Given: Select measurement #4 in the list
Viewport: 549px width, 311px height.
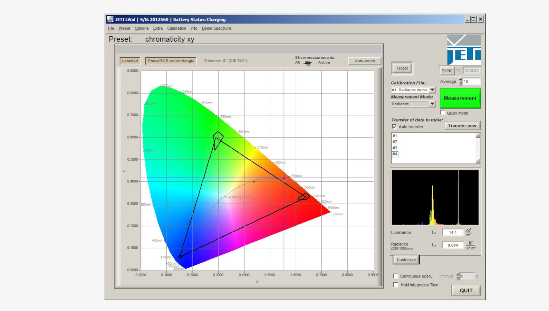Looking at the screenshot, I should [x=395, y=154].
